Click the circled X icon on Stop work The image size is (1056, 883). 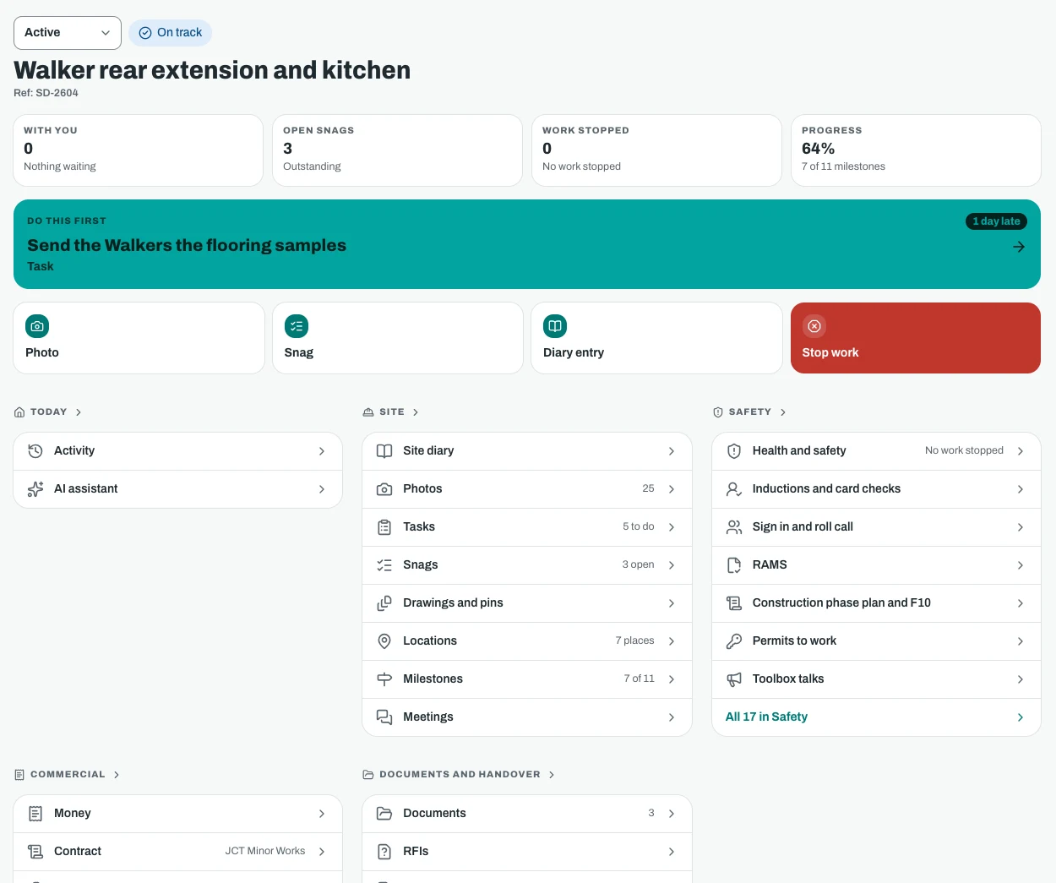click(814, 326)
